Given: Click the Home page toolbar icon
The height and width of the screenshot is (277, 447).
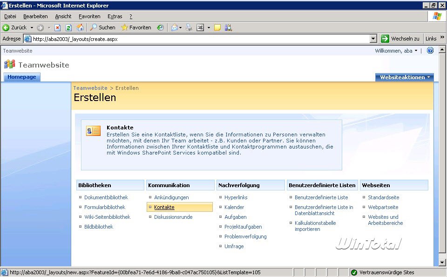Looking at the screenshot, I should (80, 27).
